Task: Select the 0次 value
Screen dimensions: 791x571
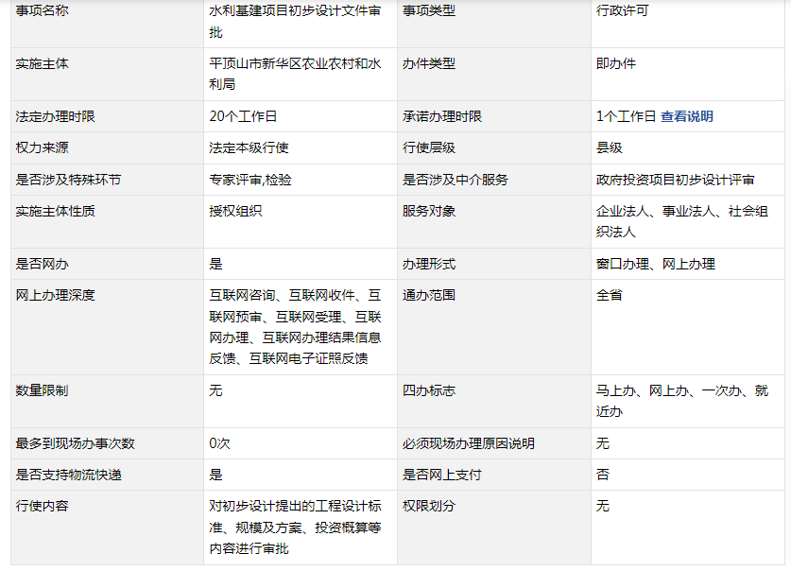Action: [219, 443]
